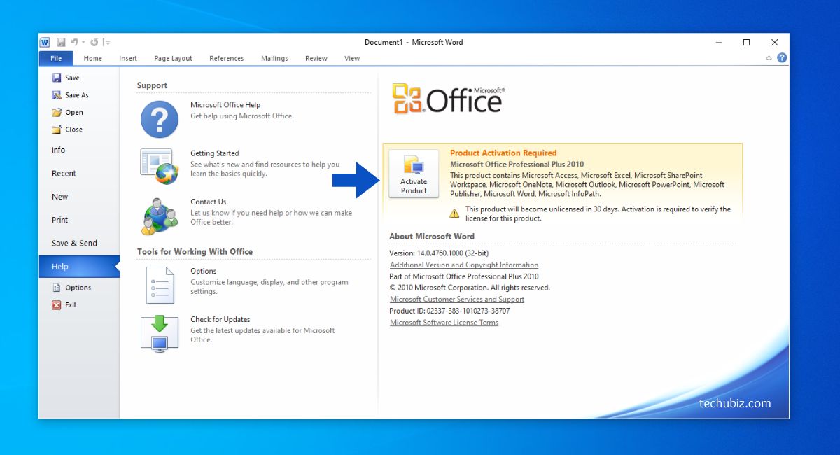Click the Microsoft Office Help question mark icon
The height and width of the screenshot is (455, 840).
(160, 119)
